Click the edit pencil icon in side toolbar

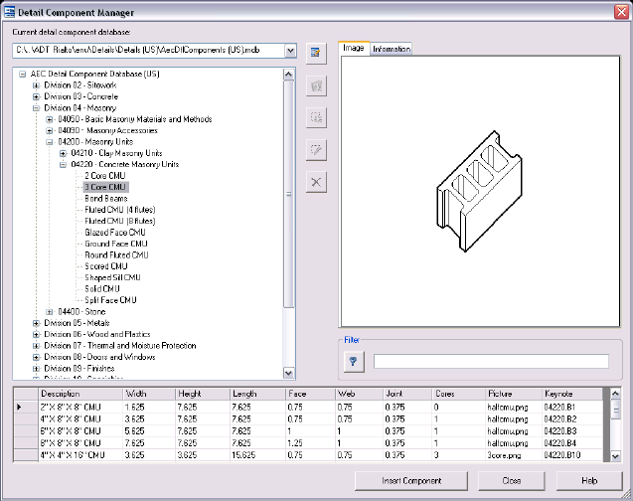(x=316, y=149)
